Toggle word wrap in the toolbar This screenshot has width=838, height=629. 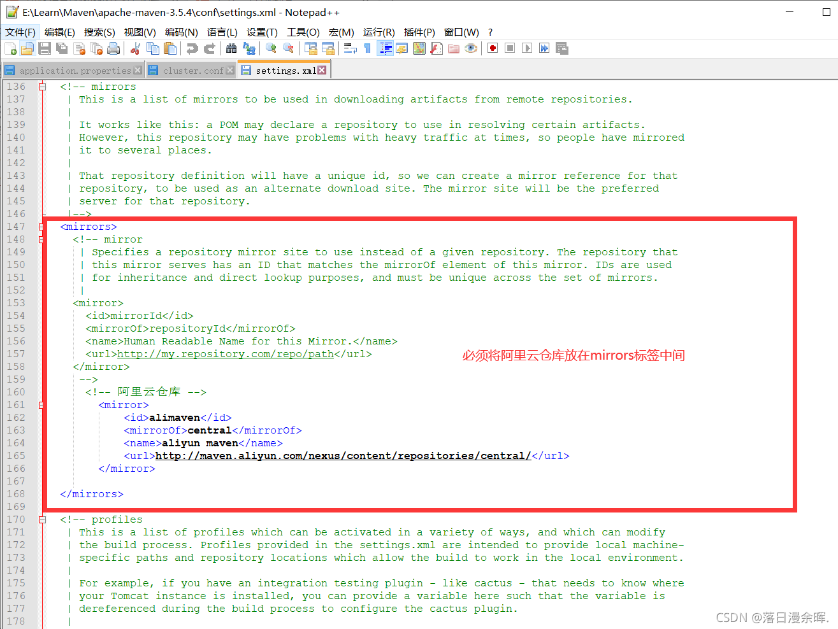pos(350,48)
